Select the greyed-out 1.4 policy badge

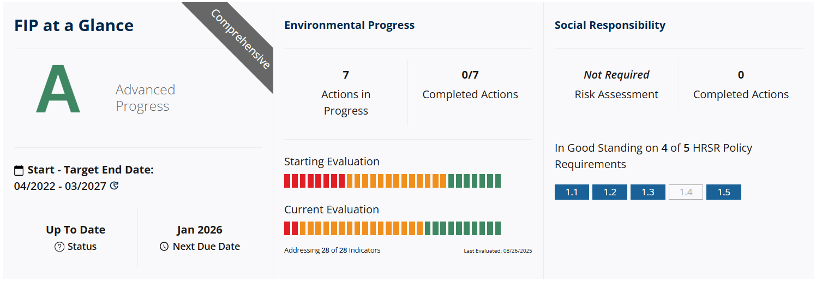coord(686,192)
